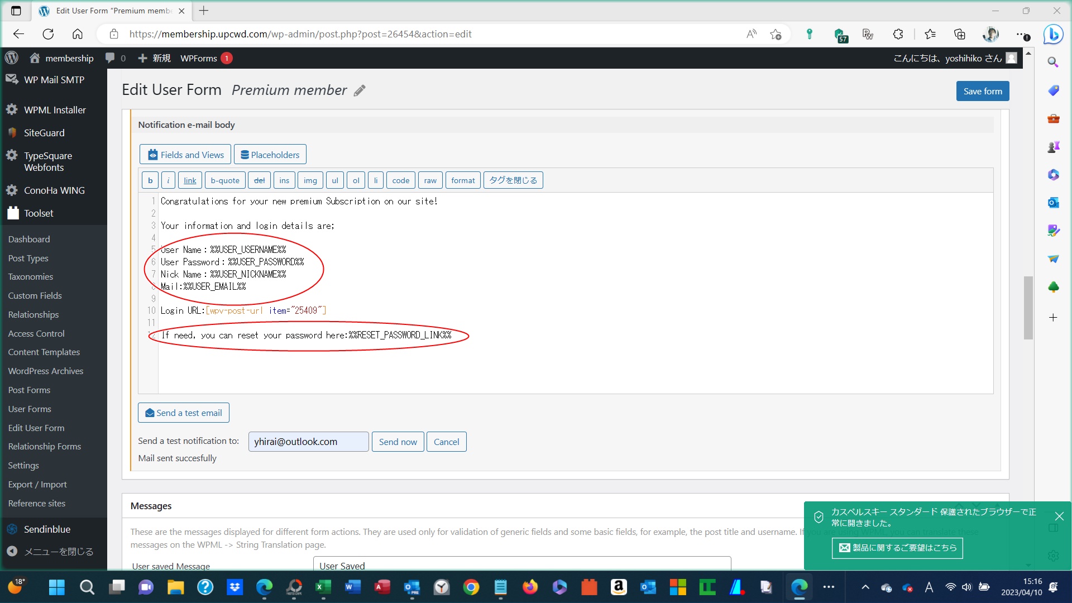This screenshot has height=603, width=1072.
Task: Open the Fields and Views selector
Action: 185,155
